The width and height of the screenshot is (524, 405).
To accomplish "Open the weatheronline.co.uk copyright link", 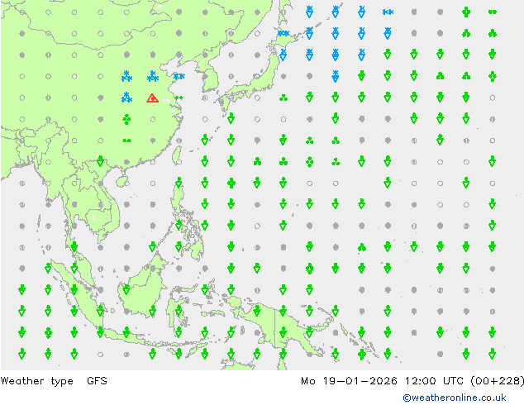I will pos(455,398).
